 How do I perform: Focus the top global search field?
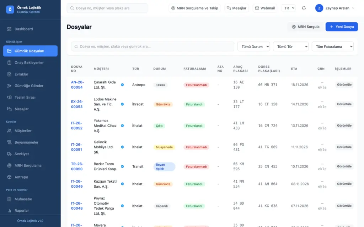click(x=107, y=8)
